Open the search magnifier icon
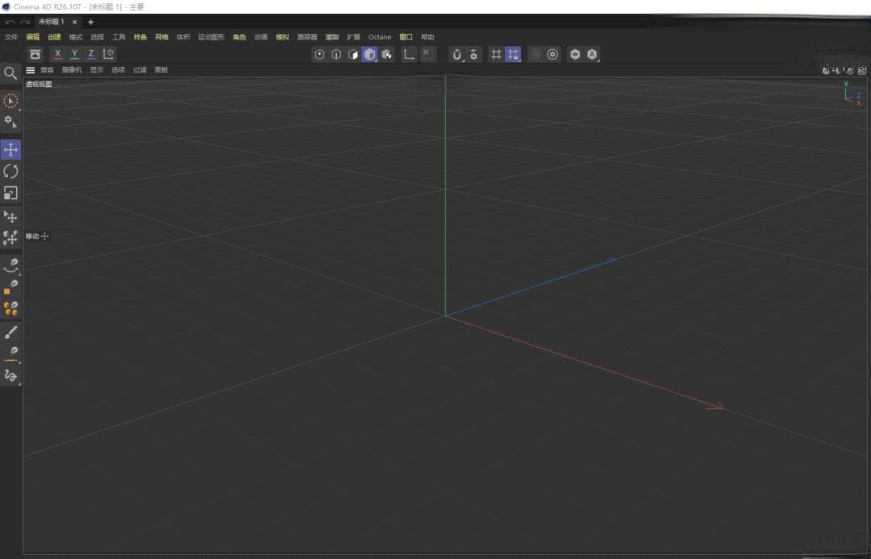 tap(10, 73)
